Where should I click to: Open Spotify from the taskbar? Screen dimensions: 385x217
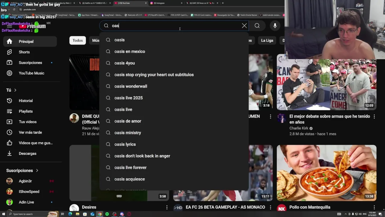pyautogui.click(x=107, y=214)
